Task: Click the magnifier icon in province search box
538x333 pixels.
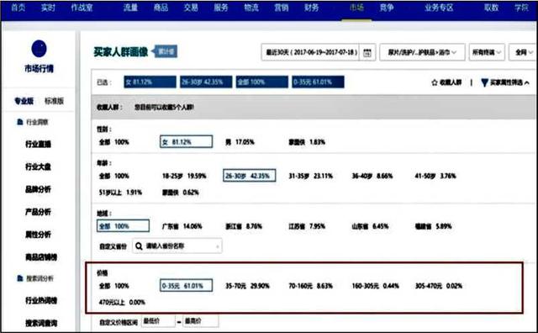Action: [x=139, y=246]
